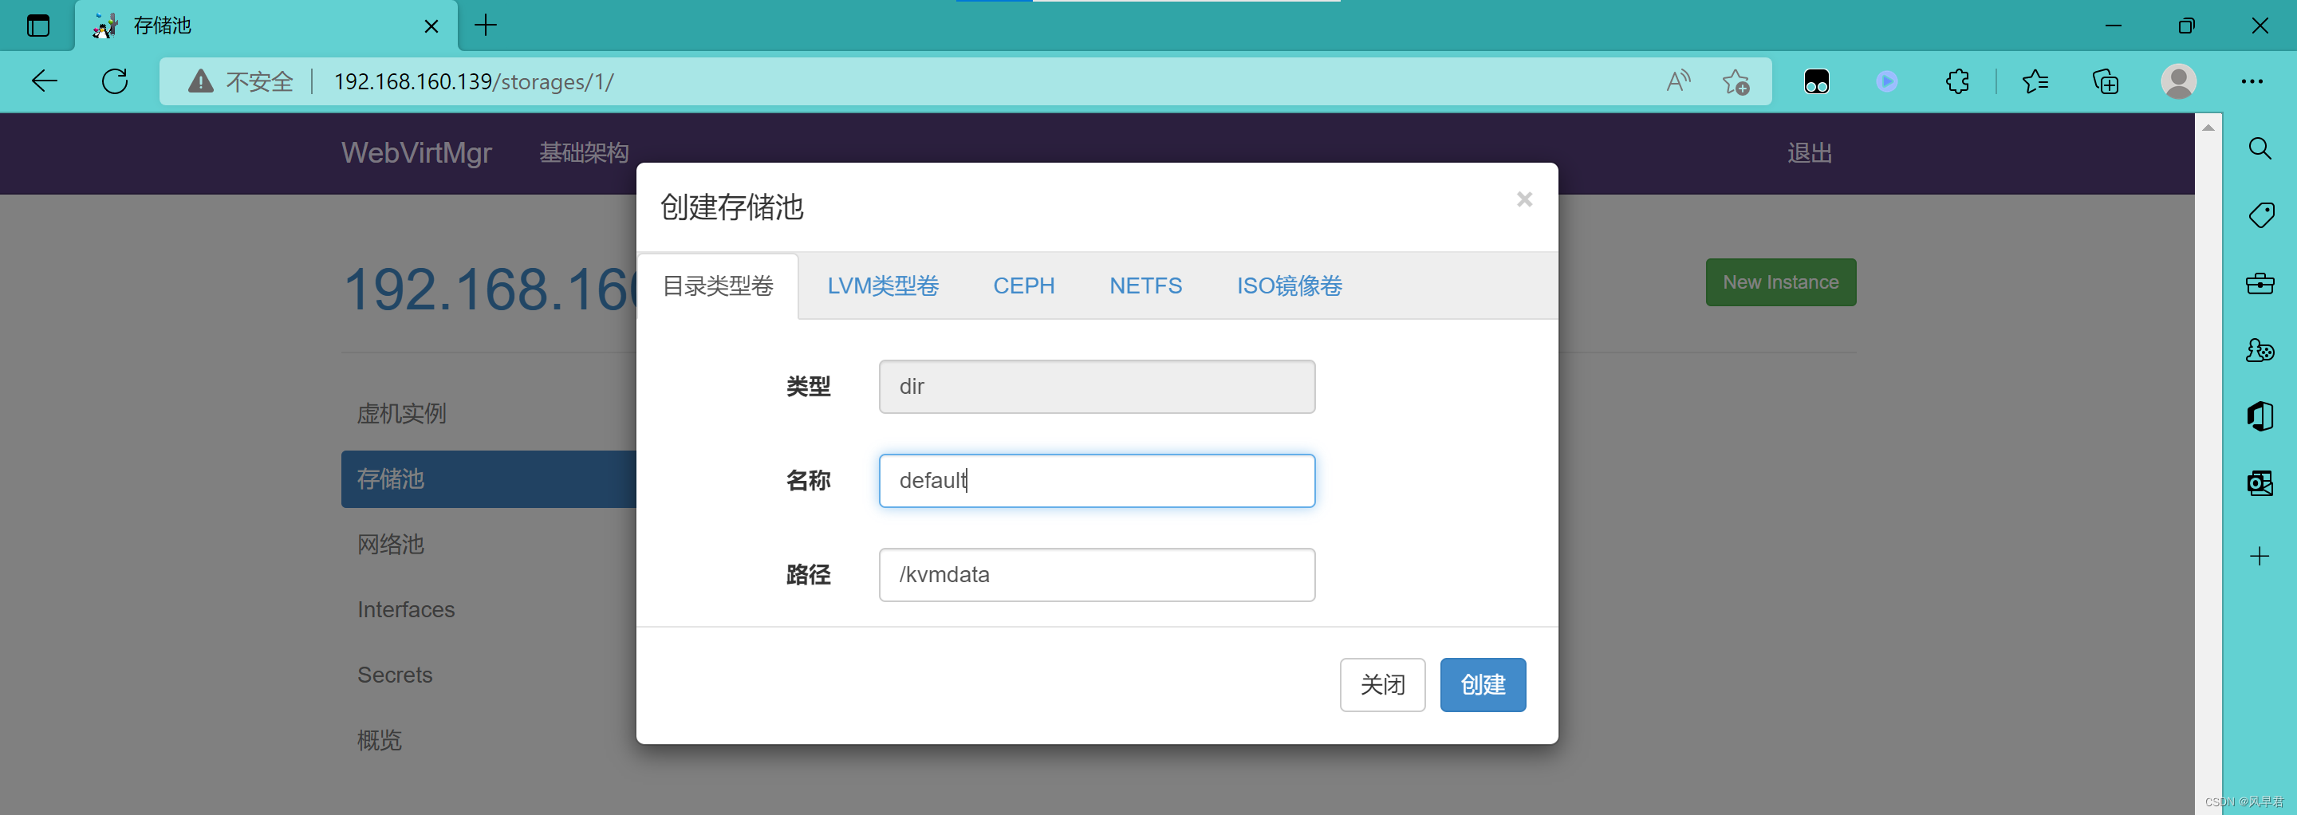This screenshot has height=815, width=2297.
Task: Customize the sidebar with the plus icon
Action: [2260, 556]
